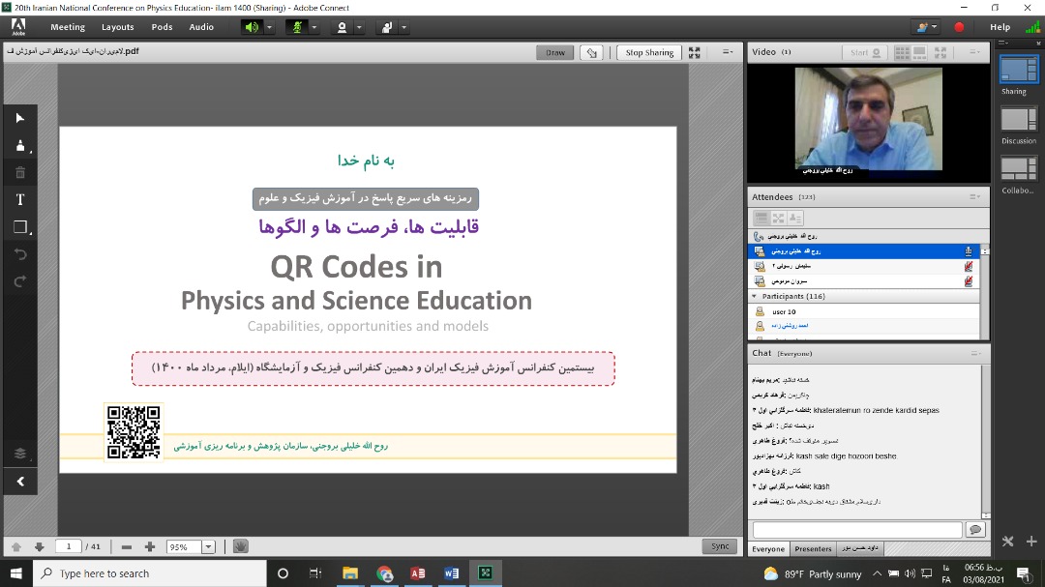Select the Text tool in drawing toolbar

[20, 200]
